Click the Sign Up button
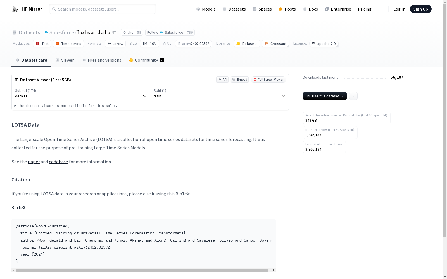 420,9
